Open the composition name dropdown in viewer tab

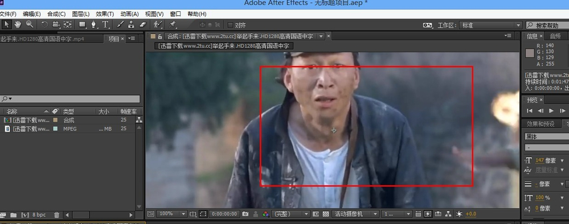click(321, 36)
